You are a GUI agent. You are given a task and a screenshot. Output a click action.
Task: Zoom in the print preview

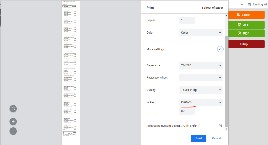(x=13, y=122)
